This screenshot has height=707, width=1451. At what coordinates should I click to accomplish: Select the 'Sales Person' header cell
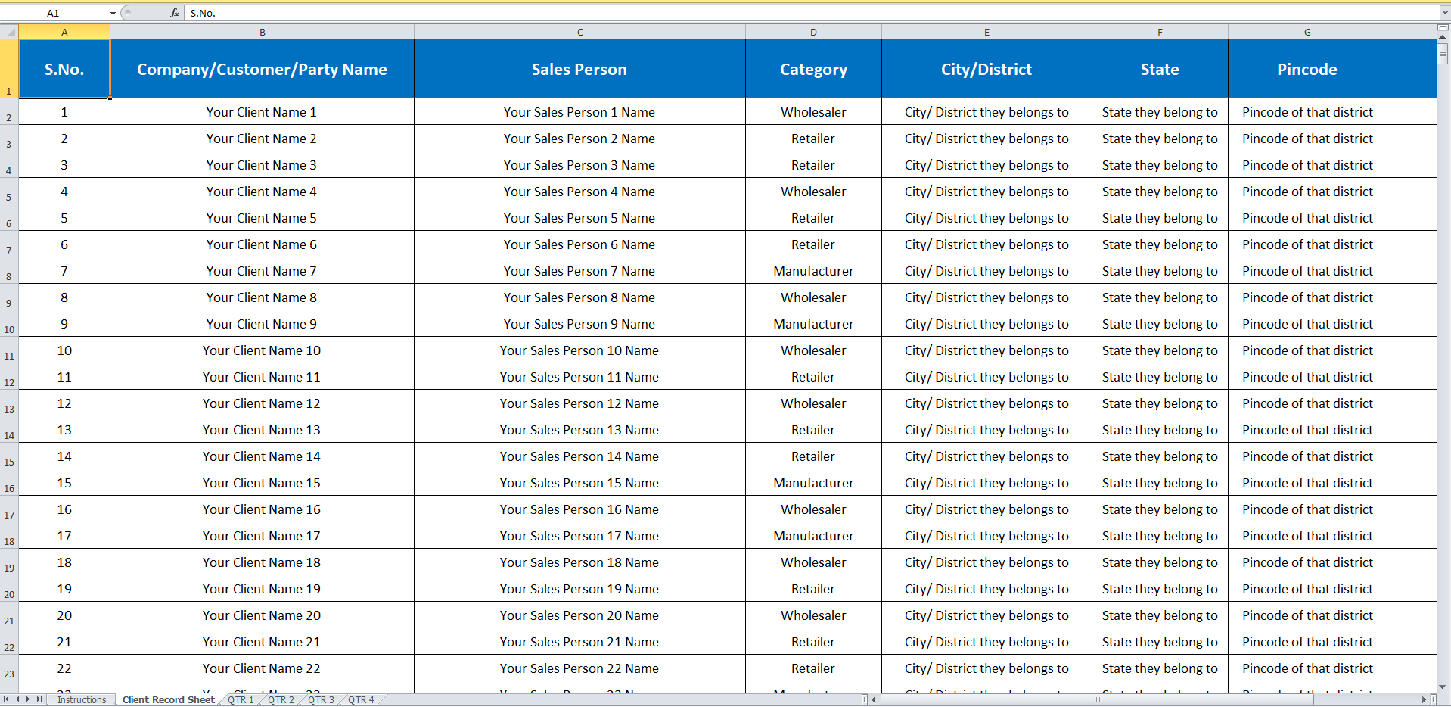(x=579, y=69)
